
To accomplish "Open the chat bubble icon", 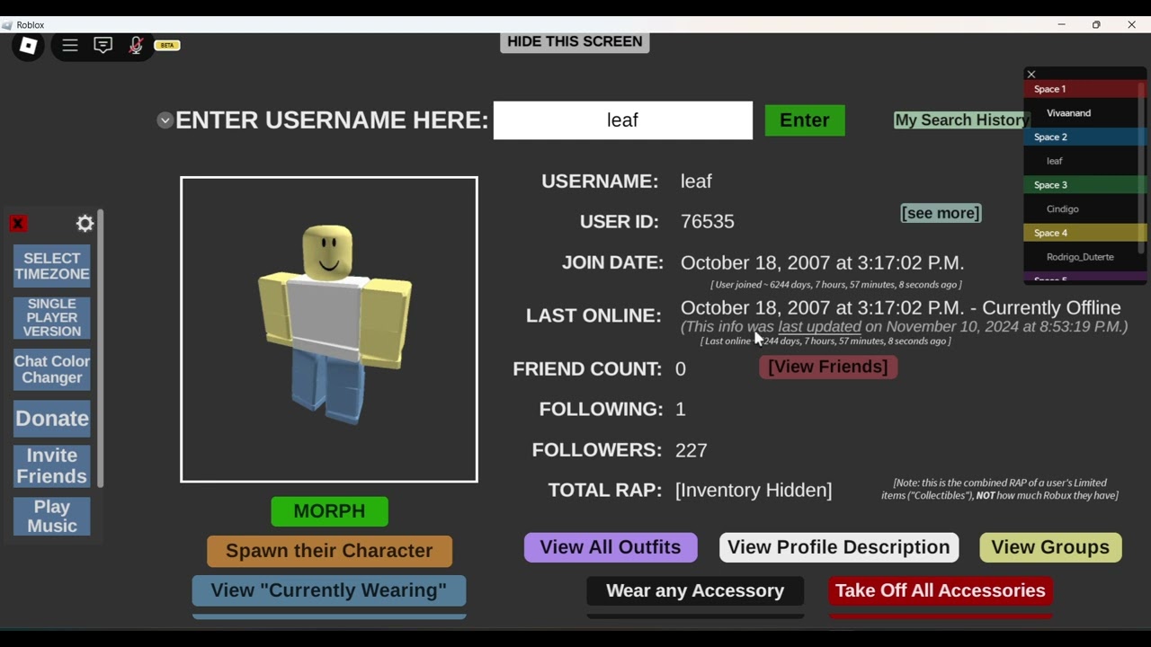I will 103,45.
